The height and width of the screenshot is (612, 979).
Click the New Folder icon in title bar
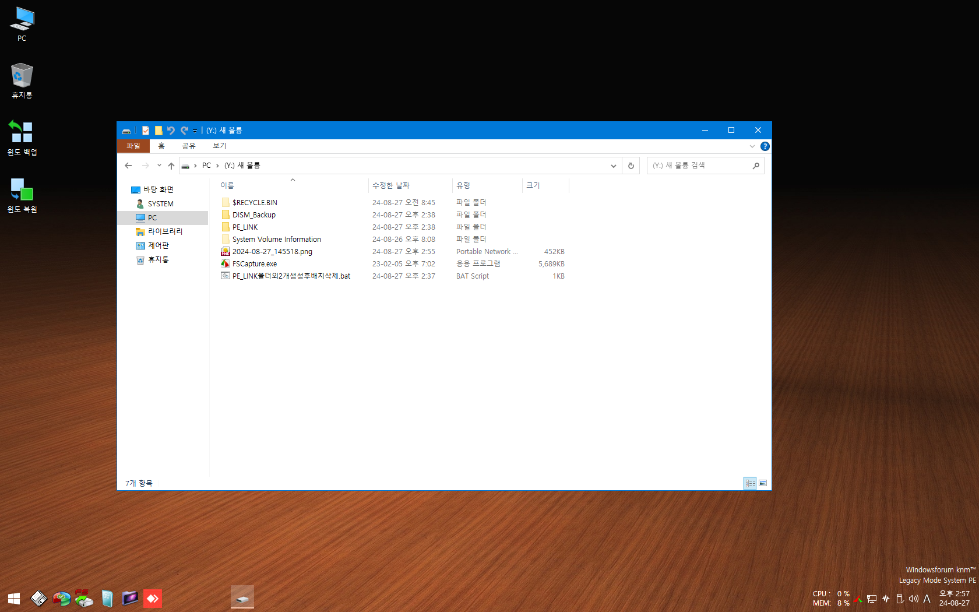pyautogui.click(x=158, y=131)
